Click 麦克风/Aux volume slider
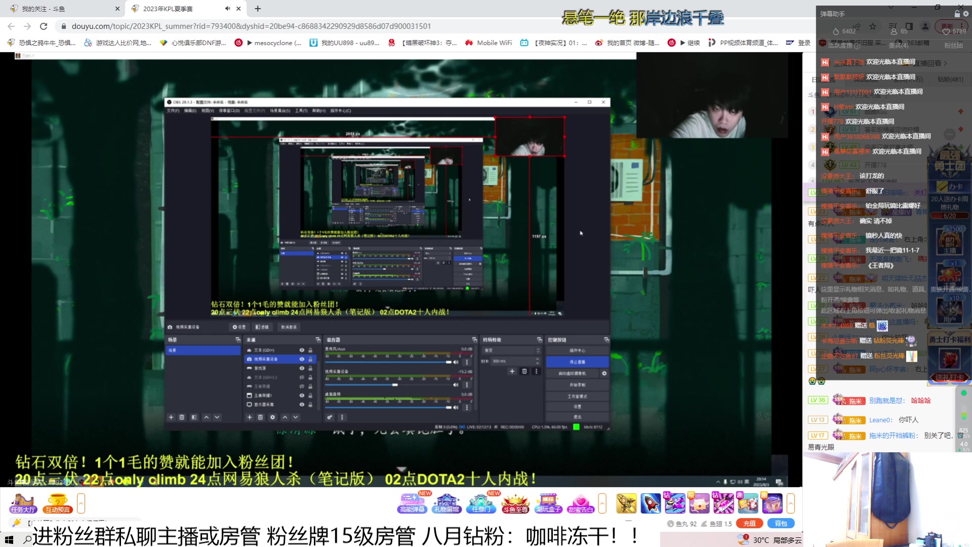Image resolution: width=972 pixels, height=547 pixels. (388, 362)
